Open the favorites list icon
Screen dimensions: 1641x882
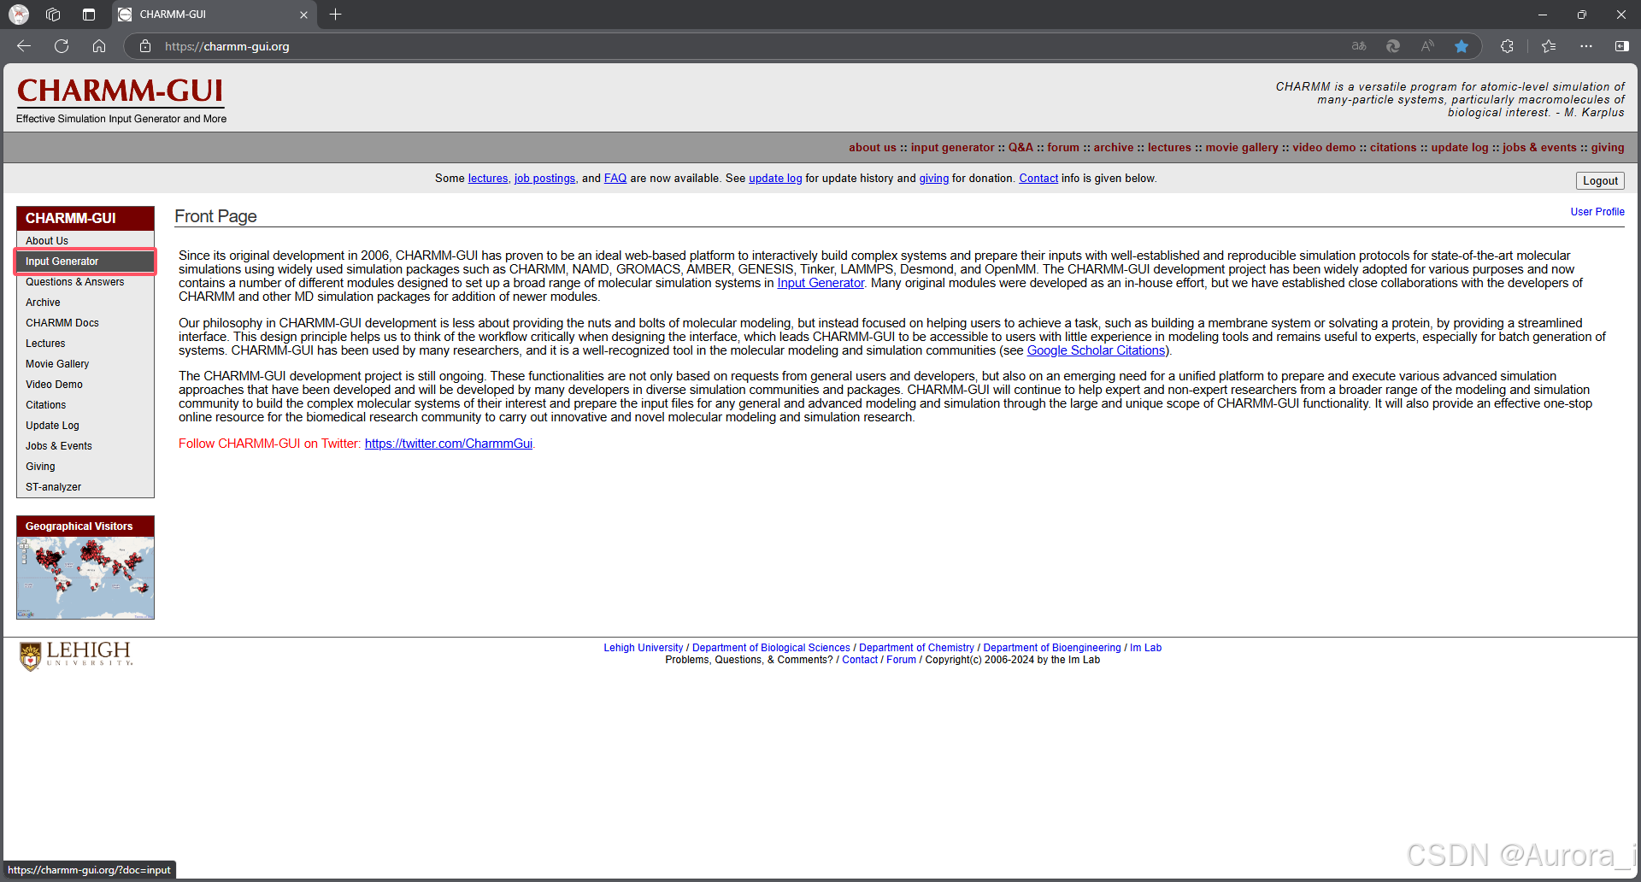1549,46
